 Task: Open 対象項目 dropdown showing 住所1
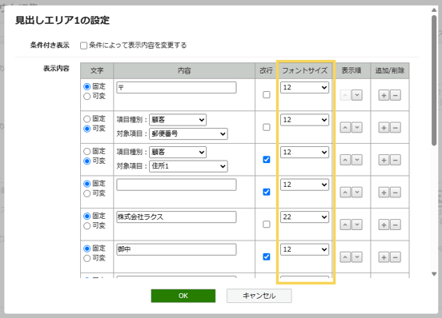[x=188, y=166]
